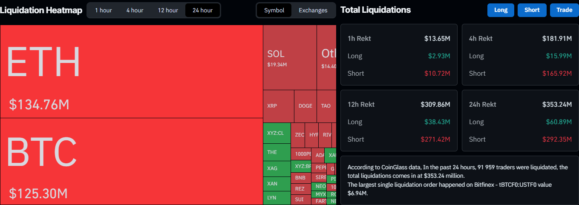Click the blue Long button
The height and width of the screenshot is (205, 579).
(x=501, y=10)
